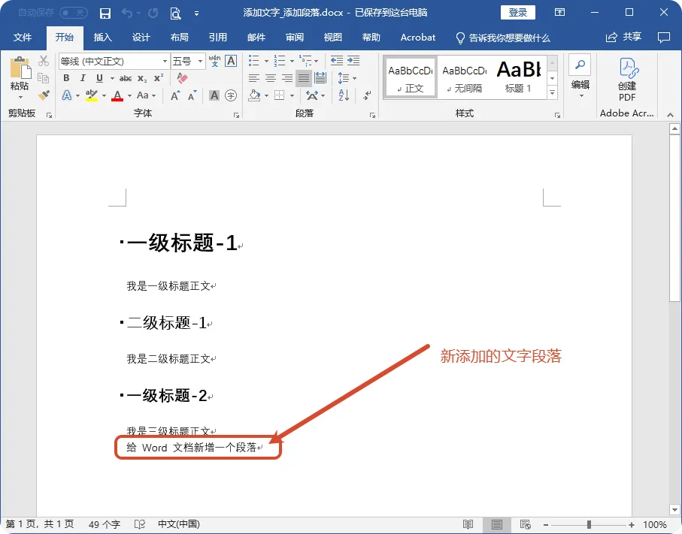Toggle Character Shading A button
Image resolution: width=682 pixels, height=534 pixels.
[214, 95]
